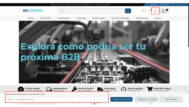189x107 pixels.
Task: Open the user account icon labeled test
Action: 155,11
